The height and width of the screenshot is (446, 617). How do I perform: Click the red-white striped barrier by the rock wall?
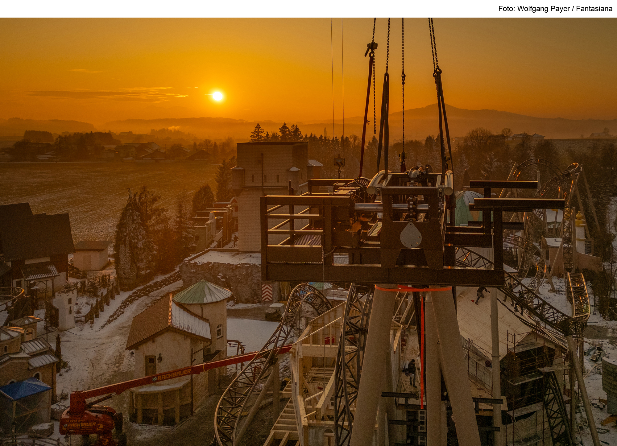point(267,293)
